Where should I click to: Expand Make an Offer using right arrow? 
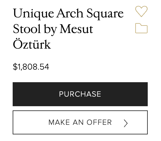[126, 123]
